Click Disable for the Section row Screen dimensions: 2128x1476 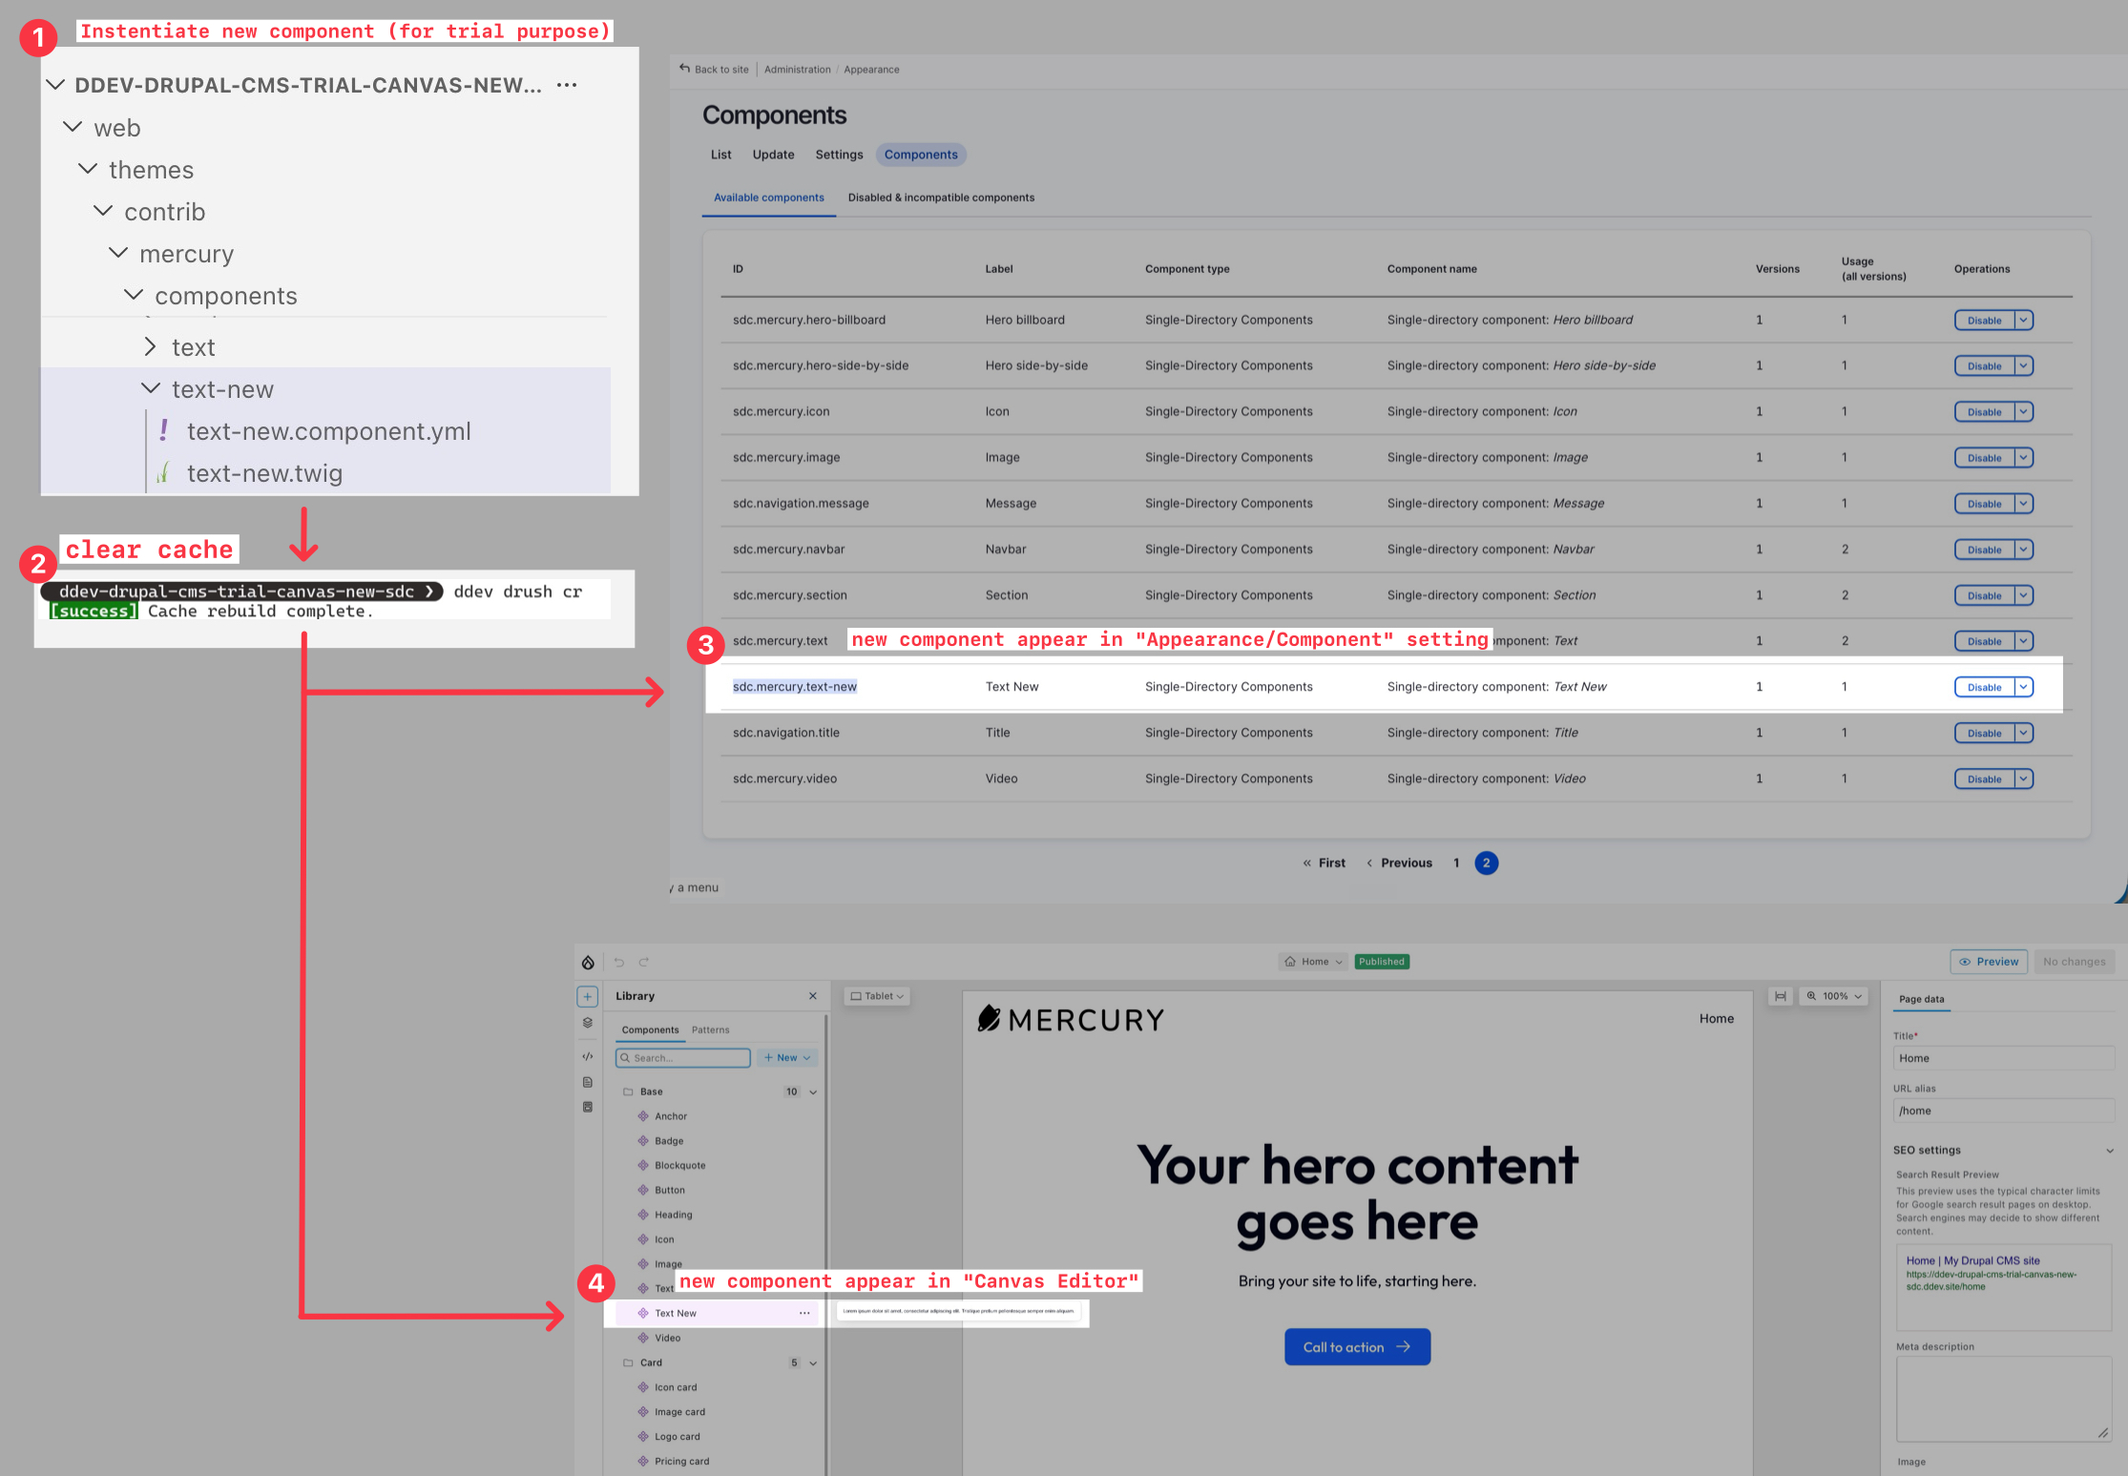1985,595
